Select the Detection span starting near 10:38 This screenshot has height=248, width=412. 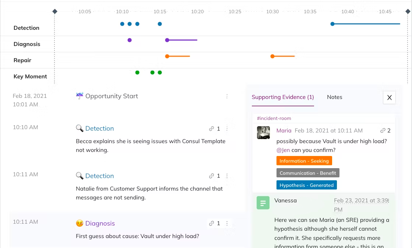pyautogui.click(x=365, y=24)
